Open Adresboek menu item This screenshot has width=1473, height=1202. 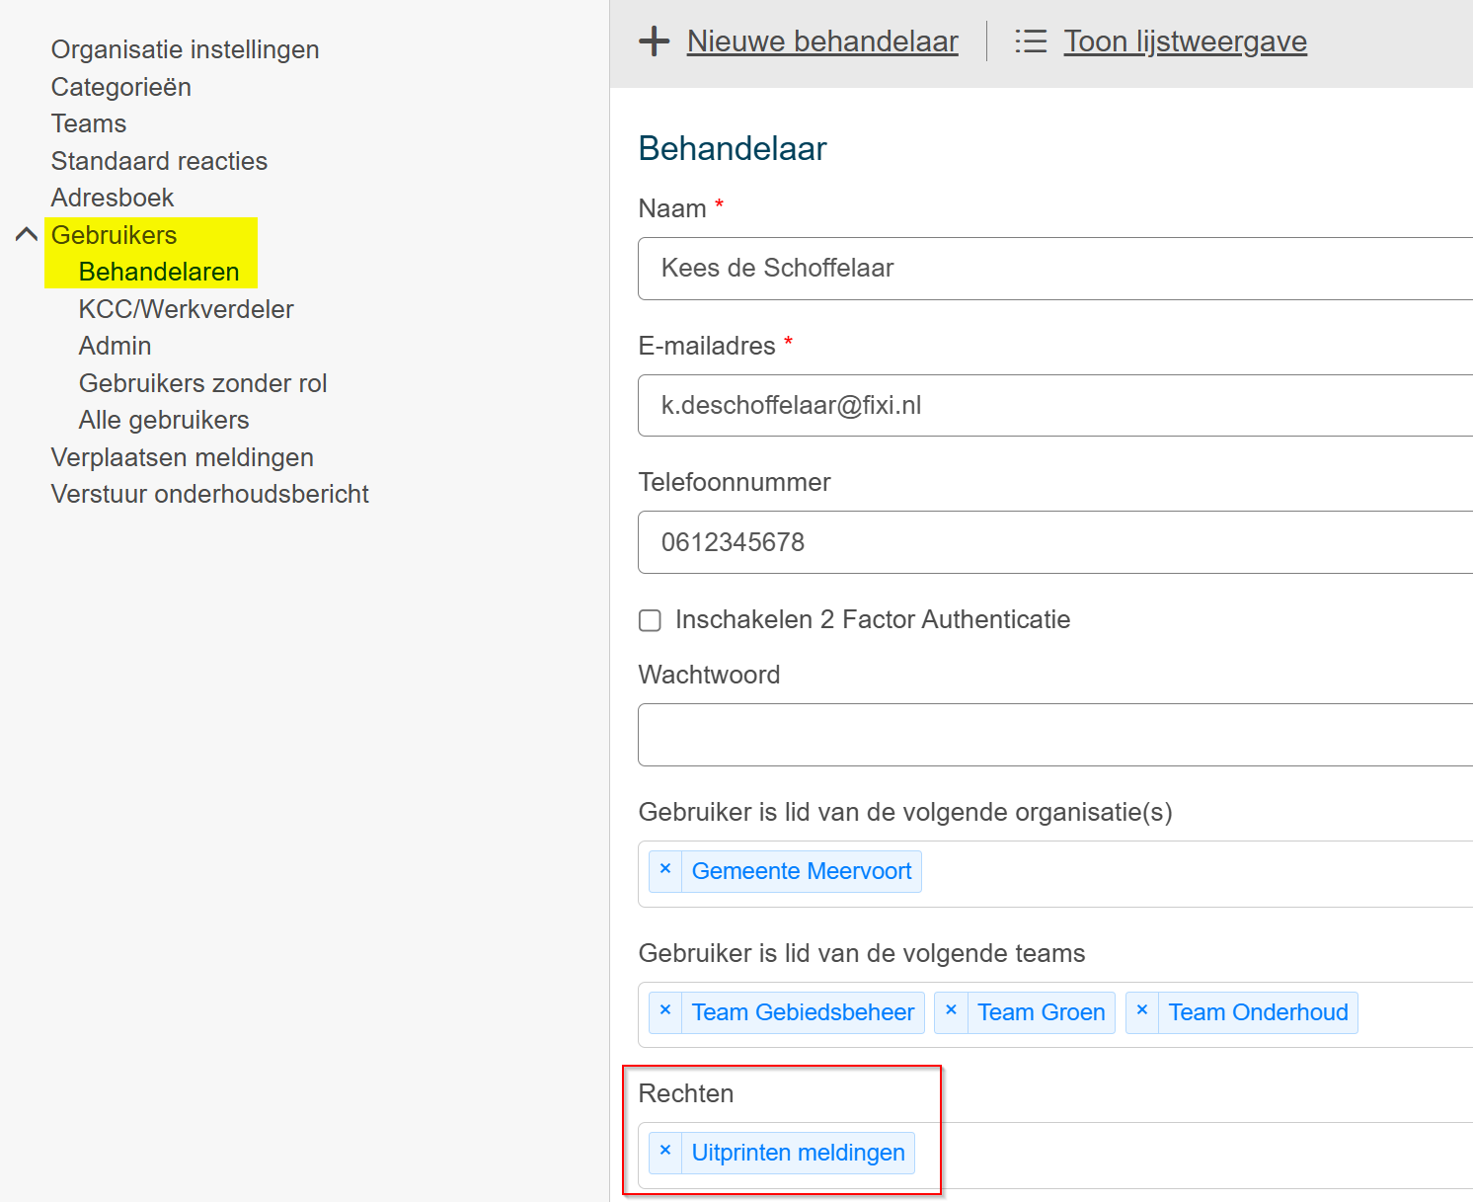click(x=113, y=198)
